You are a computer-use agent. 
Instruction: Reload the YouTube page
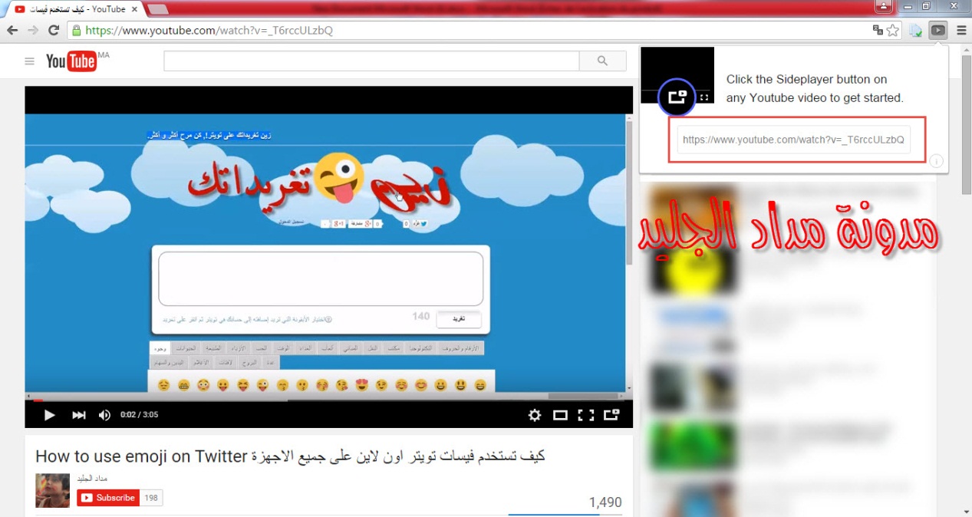click(x=54, y=31)
